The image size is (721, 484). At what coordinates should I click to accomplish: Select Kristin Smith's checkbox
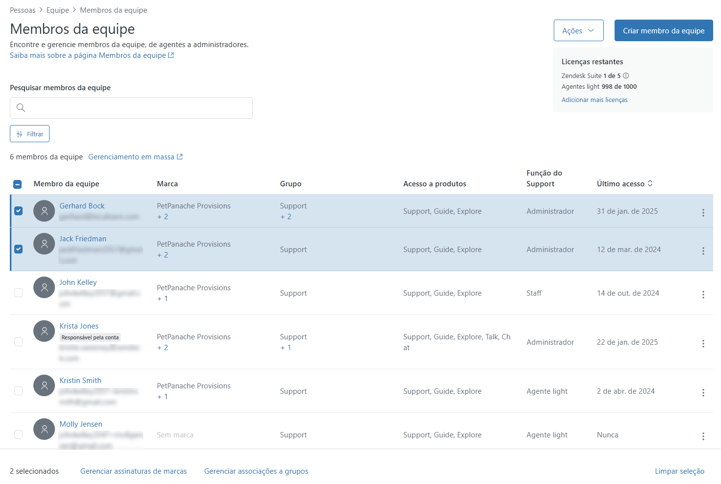click(x=18, y=391)
